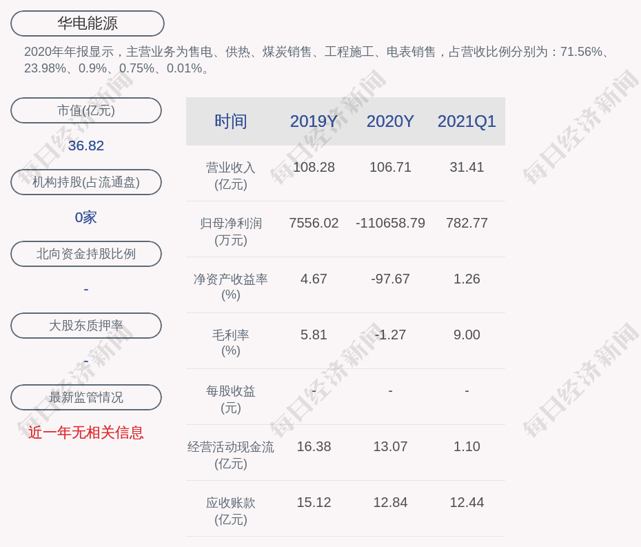Click the 时间 column header
Viewport: 641px width, 547px height.
coord(231,121)
